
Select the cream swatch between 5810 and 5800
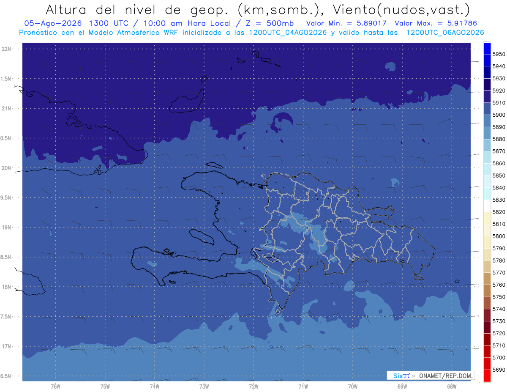[x=487, y=230]
